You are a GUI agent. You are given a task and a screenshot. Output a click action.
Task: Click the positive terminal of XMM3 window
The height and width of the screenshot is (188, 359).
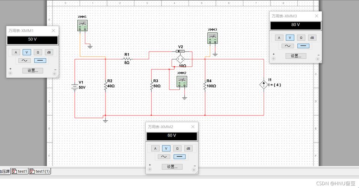tap(273, 59)
